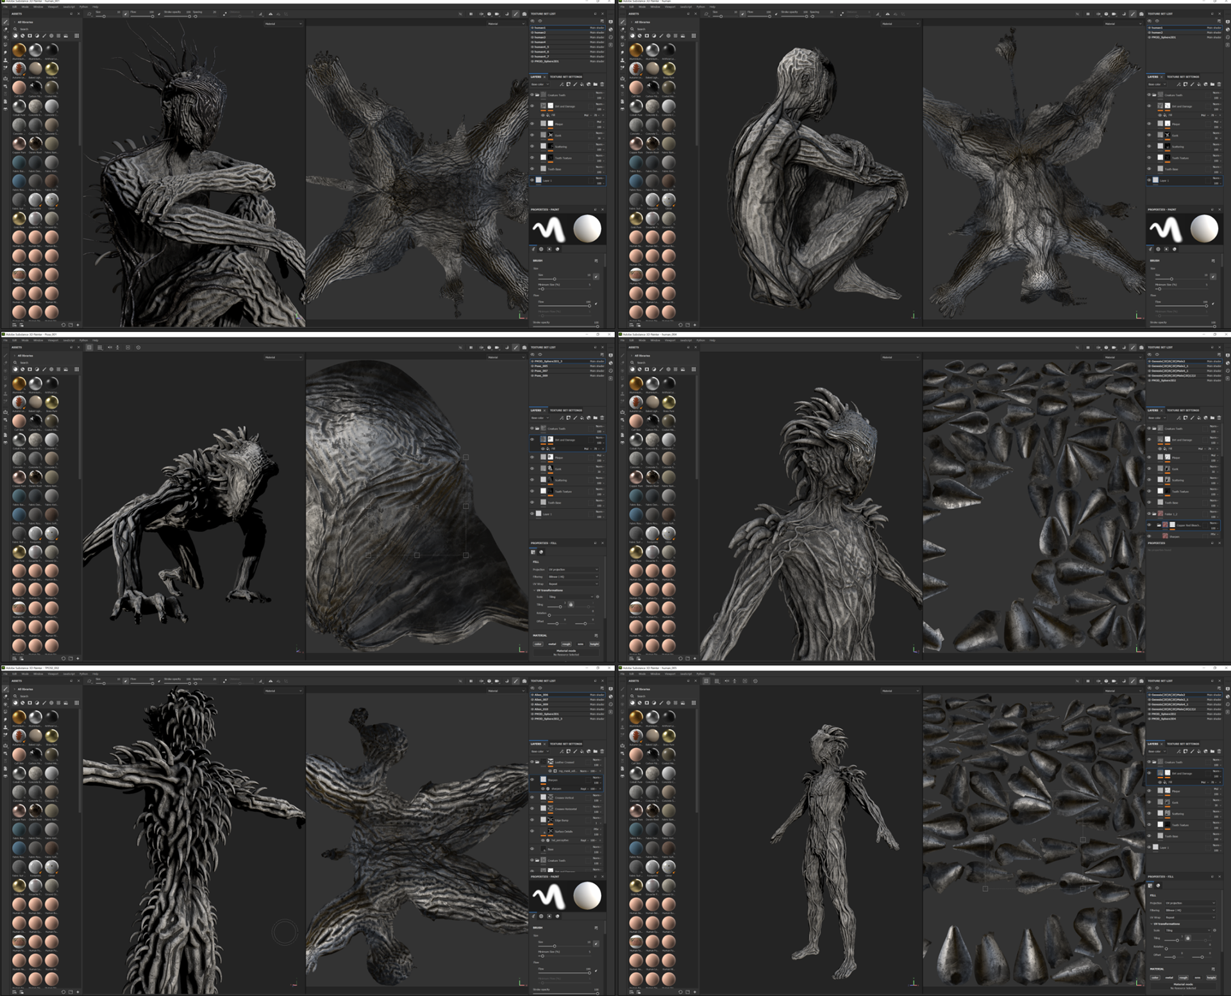Image resolution: width=1231 pixels, height=996 pixels.
Task: Toggle human3 texture set visibility, top-left window
Action: (532, 37)
